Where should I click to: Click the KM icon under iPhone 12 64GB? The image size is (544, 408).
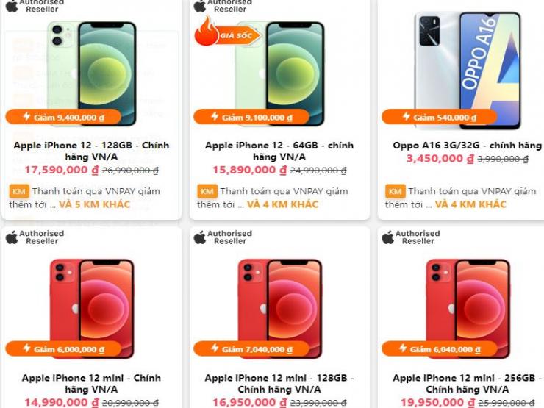tap(207, 191)
